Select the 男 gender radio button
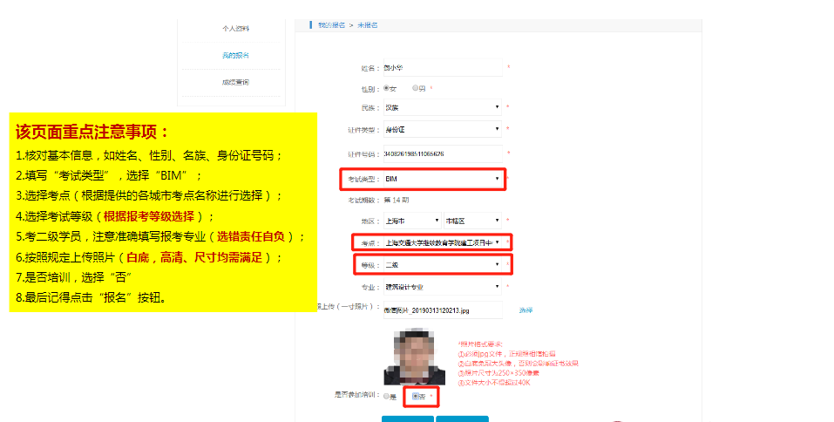 pos(415,88)
